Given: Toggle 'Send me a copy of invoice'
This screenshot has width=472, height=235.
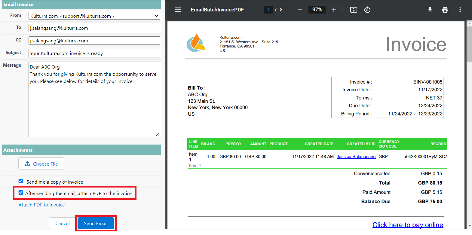Looking at the screenshot, I should tap(21, 181).
